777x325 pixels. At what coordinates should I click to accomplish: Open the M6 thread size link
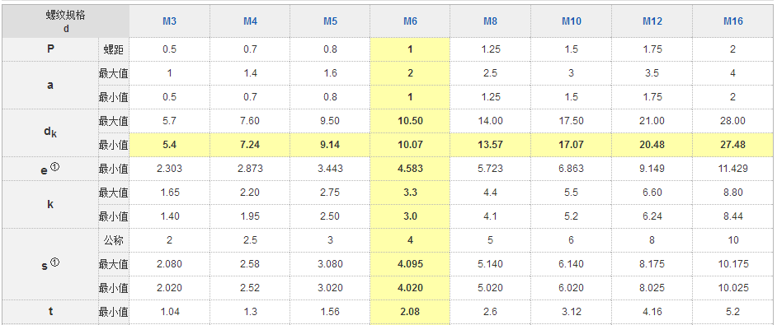[410, 21]
